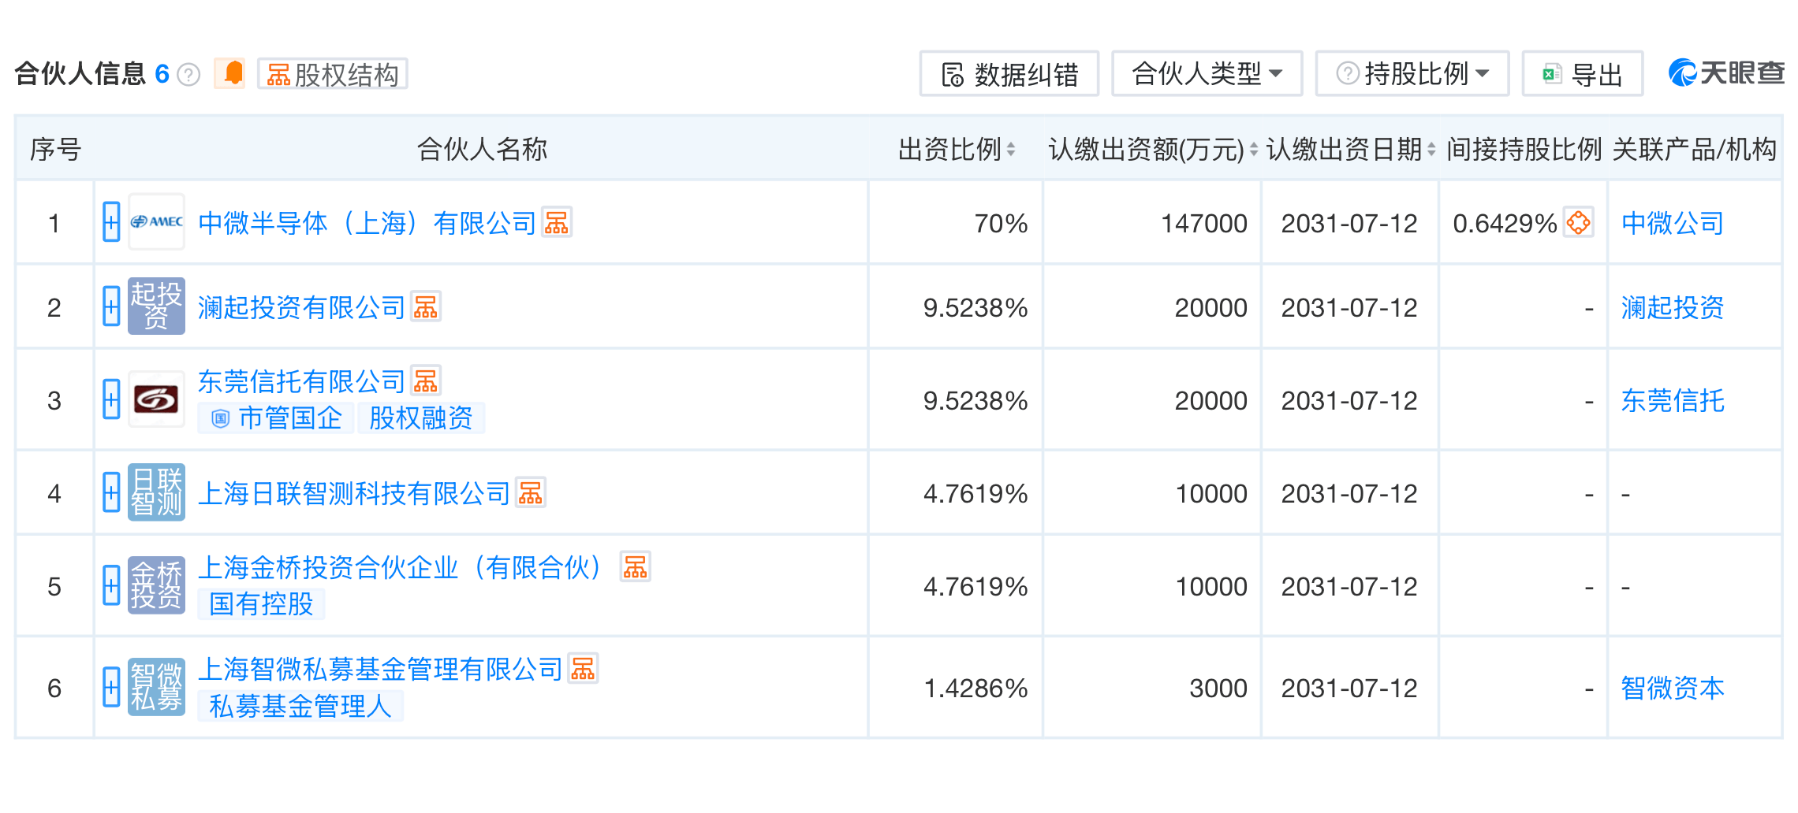Viewport: 1798px width, 813px height.
Task: Sort by 认缴出资日期 column header
Action: point(1351,149)
